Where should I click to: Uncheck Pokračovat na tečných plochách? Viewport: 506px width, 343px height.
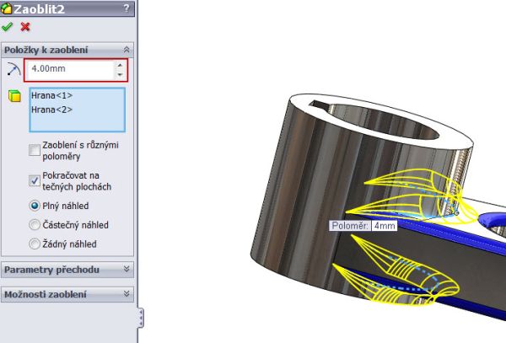coord(35,180)
